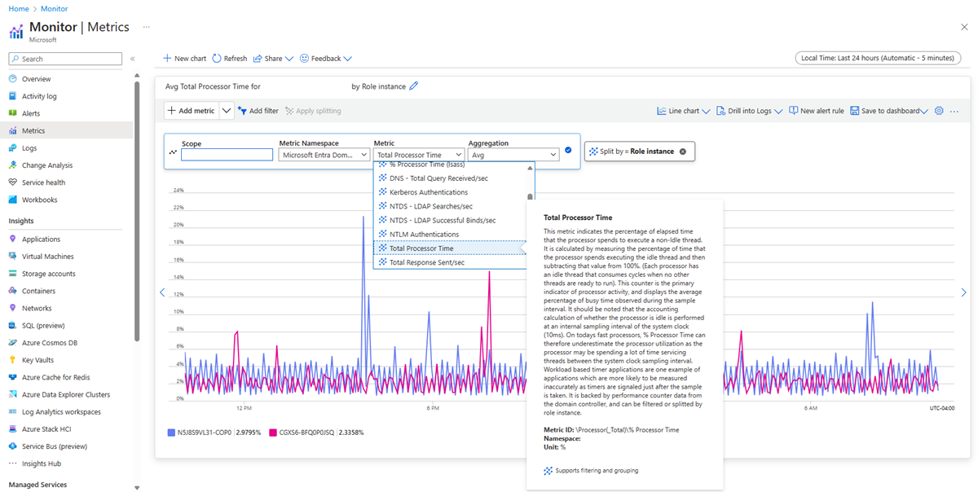Image resolution: width=978 pixels, height=492 pixels.
Task: Click the pencil icon to edit chart title
Action: [x=414, y=86]
